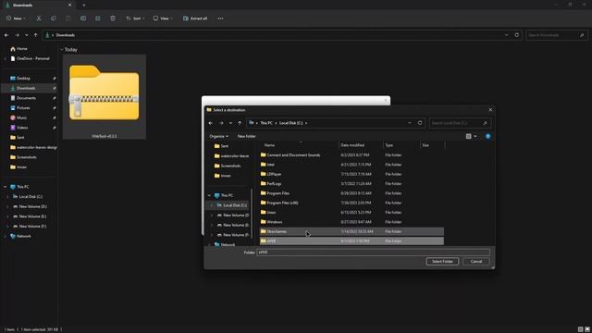This screenshot has height=333, width=592.
Task: Click the Folder name input field
Action: click(373, 253)
